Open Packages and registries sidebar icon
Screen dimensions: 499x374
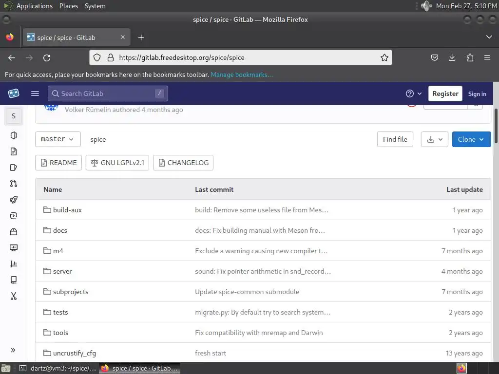pos(13,232)
